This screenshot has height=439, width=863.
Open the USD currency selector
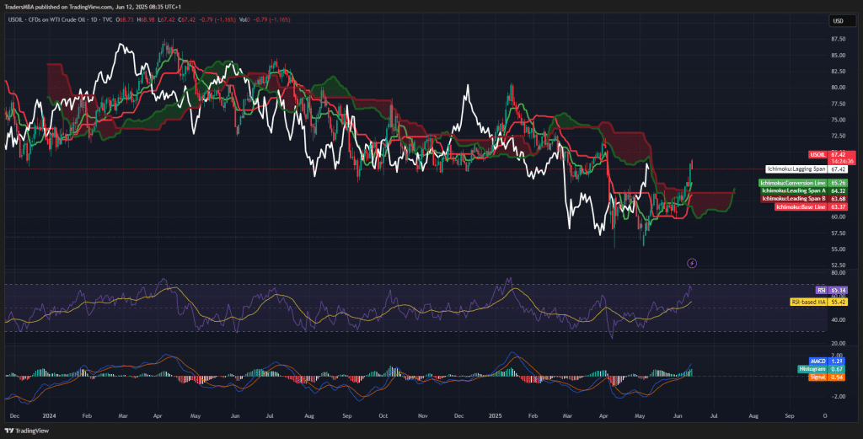(x=838, y=21)
